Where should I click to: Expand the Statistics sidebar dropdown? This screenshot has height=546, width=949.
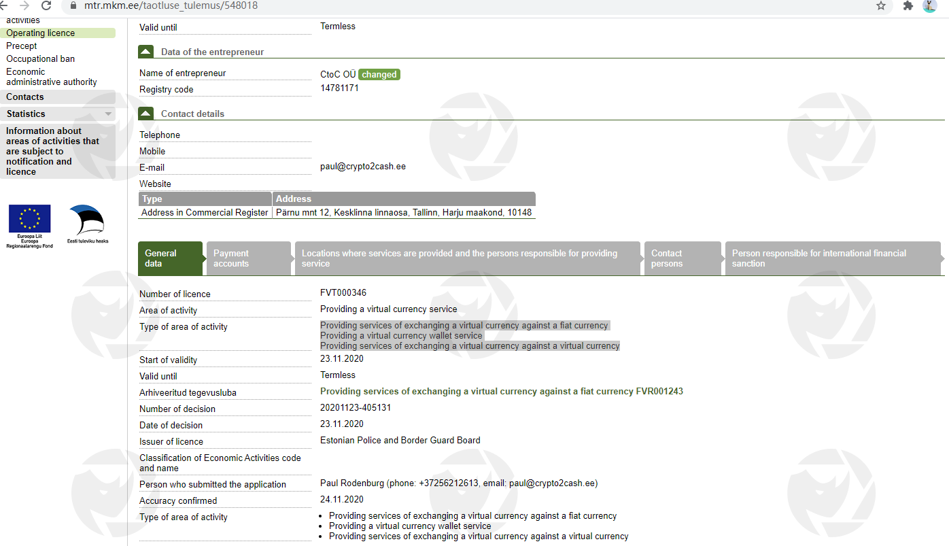(108, 114)
